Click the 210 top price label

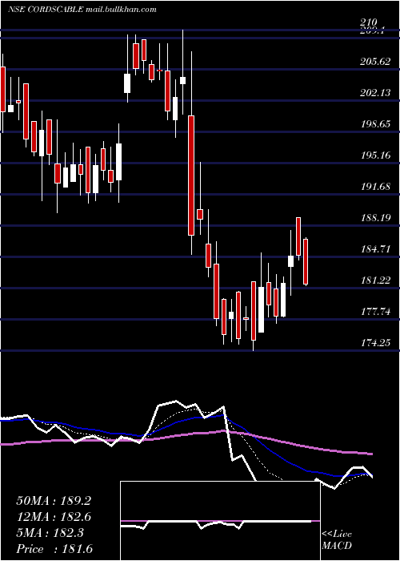369,22
